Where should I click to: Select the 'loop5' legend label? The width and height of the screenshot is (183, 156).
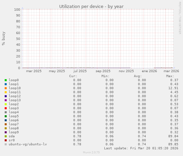tap(14, 116)
